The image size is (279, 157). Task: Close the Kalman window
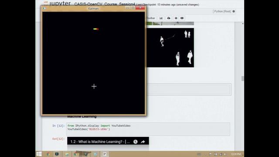point(140,8)
